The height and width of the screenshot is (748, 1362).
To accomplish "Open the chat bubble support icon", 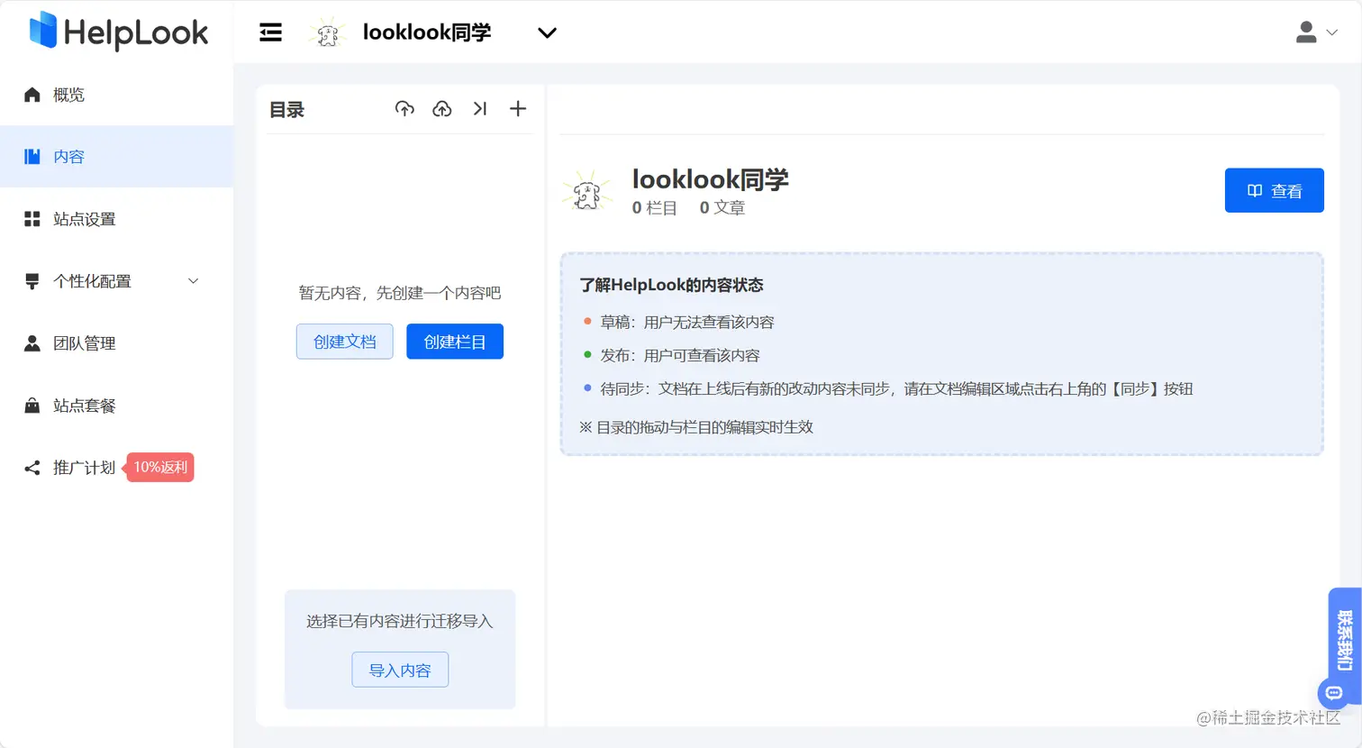I will [x=1334, y=693].
